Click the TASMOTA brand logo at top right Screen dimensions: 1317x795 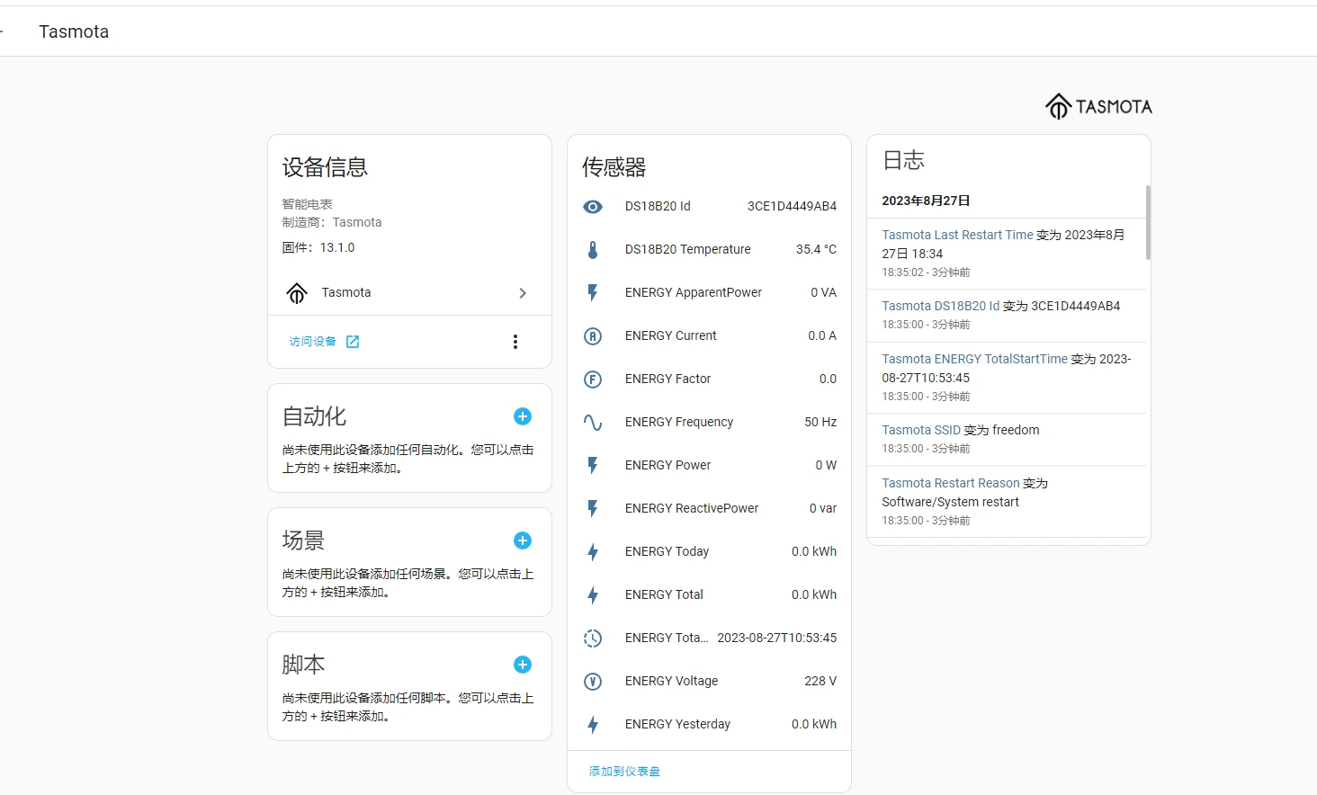click(1098, 107)
